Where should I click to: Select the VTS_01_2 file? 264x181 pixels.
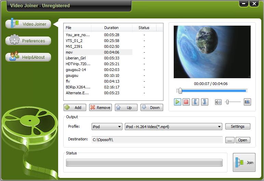(113, 41)
